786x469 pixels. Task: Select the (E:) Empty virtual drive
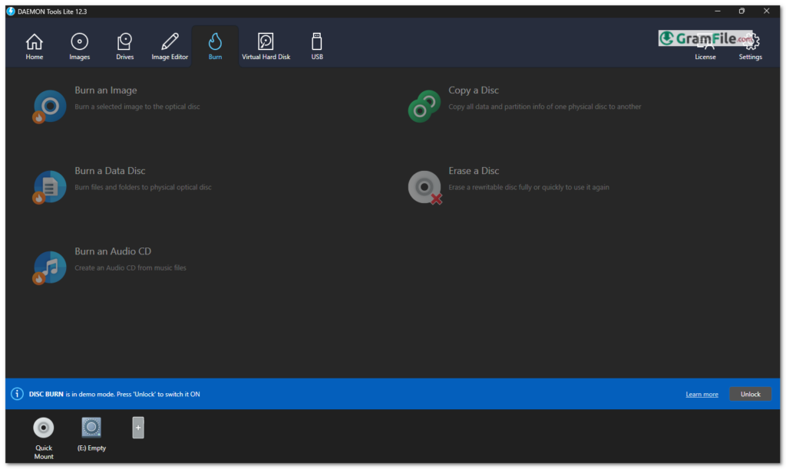pyautogui.click(x=91, y=428)
